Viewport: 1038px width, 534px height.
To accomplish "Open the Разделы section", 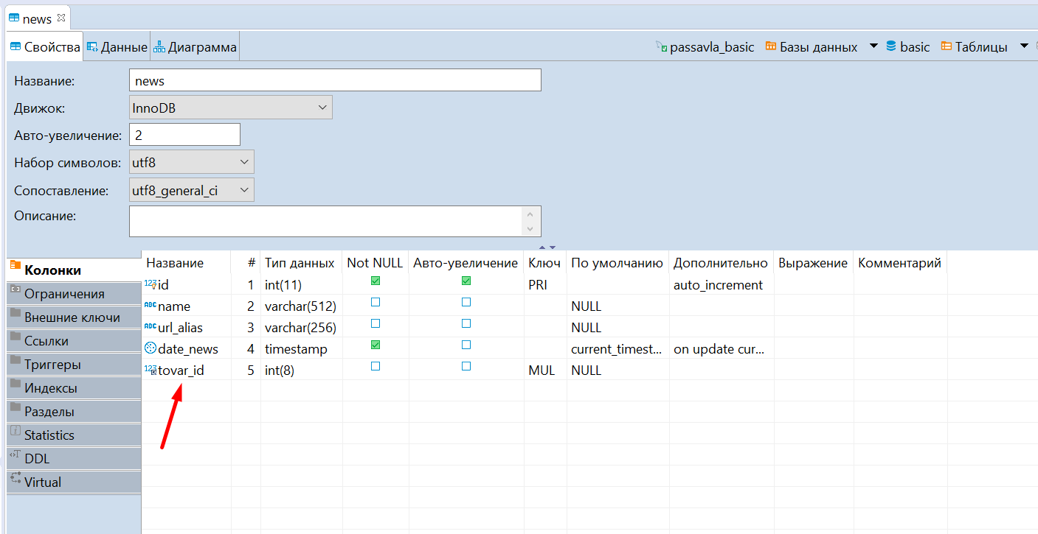I will (x=74, y=412).
